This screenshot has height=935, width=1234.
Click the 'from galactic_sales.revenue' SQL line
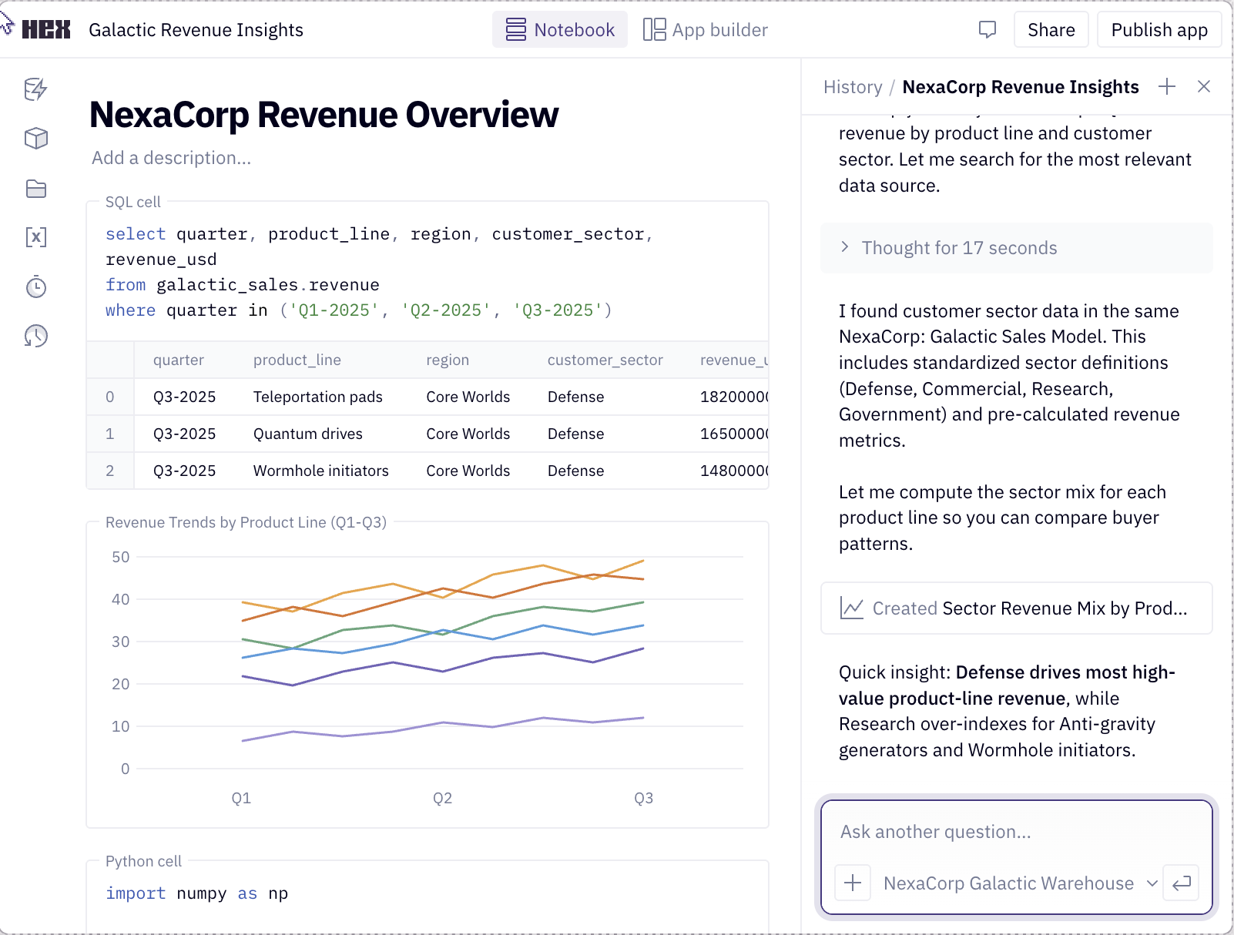click(243, 285)
